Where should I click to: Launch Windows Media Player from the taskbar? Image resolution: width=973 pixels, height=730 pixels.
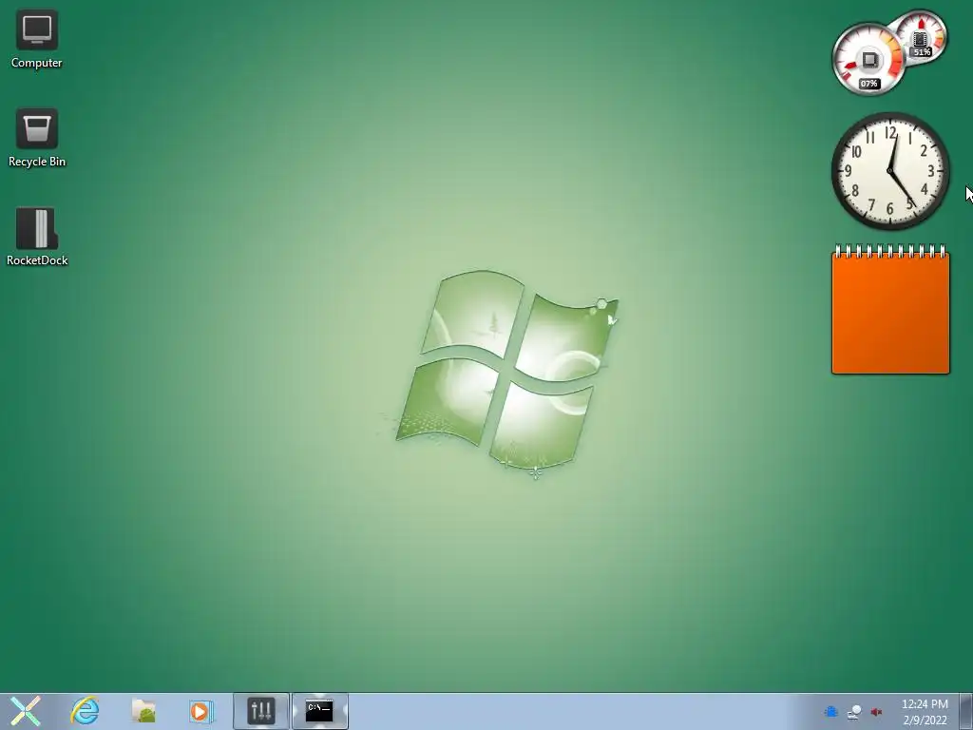tap(201, 711)
